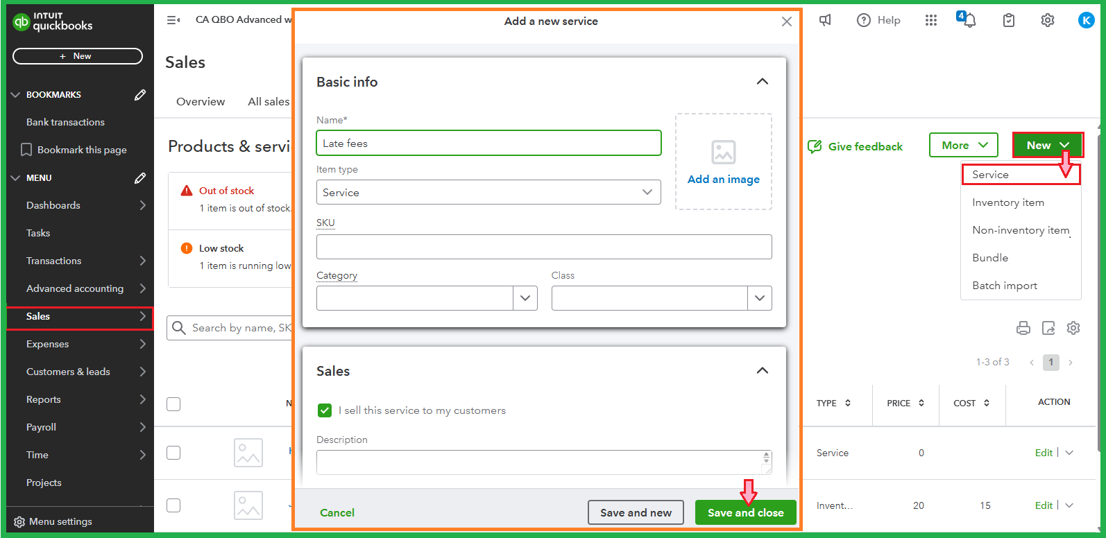Expand the Category dropdown arrow
This screenshot has height=538, width=1106.
[x=525, y=298]
